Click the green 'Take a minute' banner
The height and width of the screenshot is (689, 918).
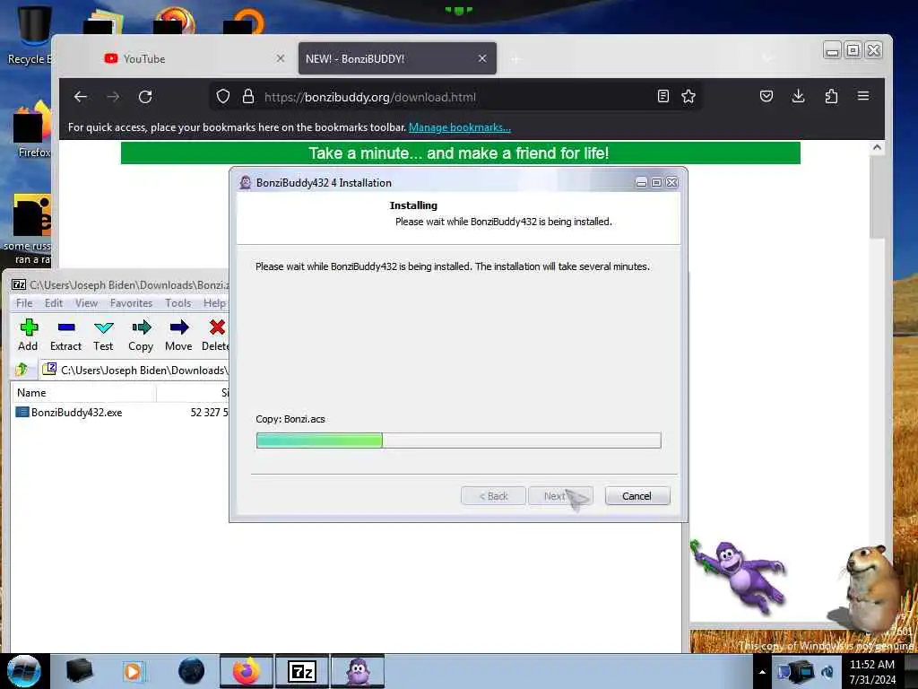[460, 153]
